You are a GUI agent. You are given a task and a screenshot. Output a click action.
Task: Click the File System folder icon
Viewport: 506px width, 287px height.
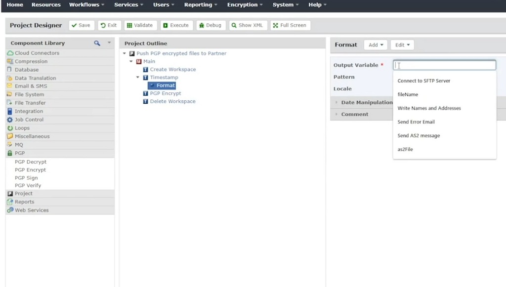tap(9, 94)
